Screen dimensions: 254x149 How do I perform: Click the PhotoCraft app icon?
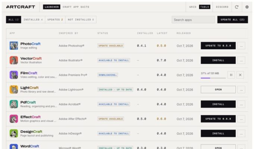[14, 45]
